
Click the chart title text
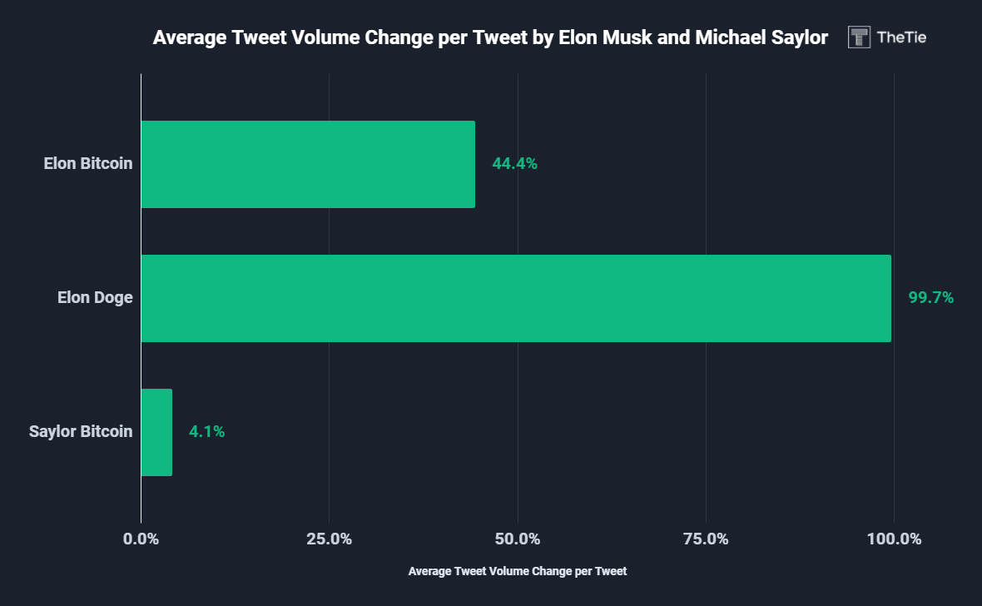coord(490,37)
